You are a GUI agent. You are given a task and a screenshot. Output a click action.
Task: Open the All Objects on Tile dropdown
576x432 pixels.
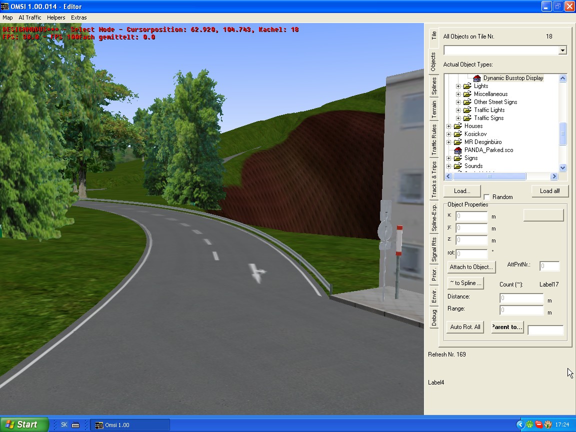point(562,50)
